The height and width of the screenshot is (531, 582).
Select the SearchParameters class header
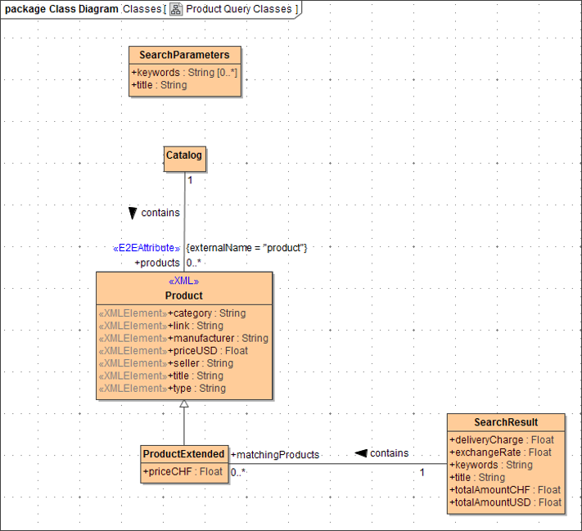point(184,55)
